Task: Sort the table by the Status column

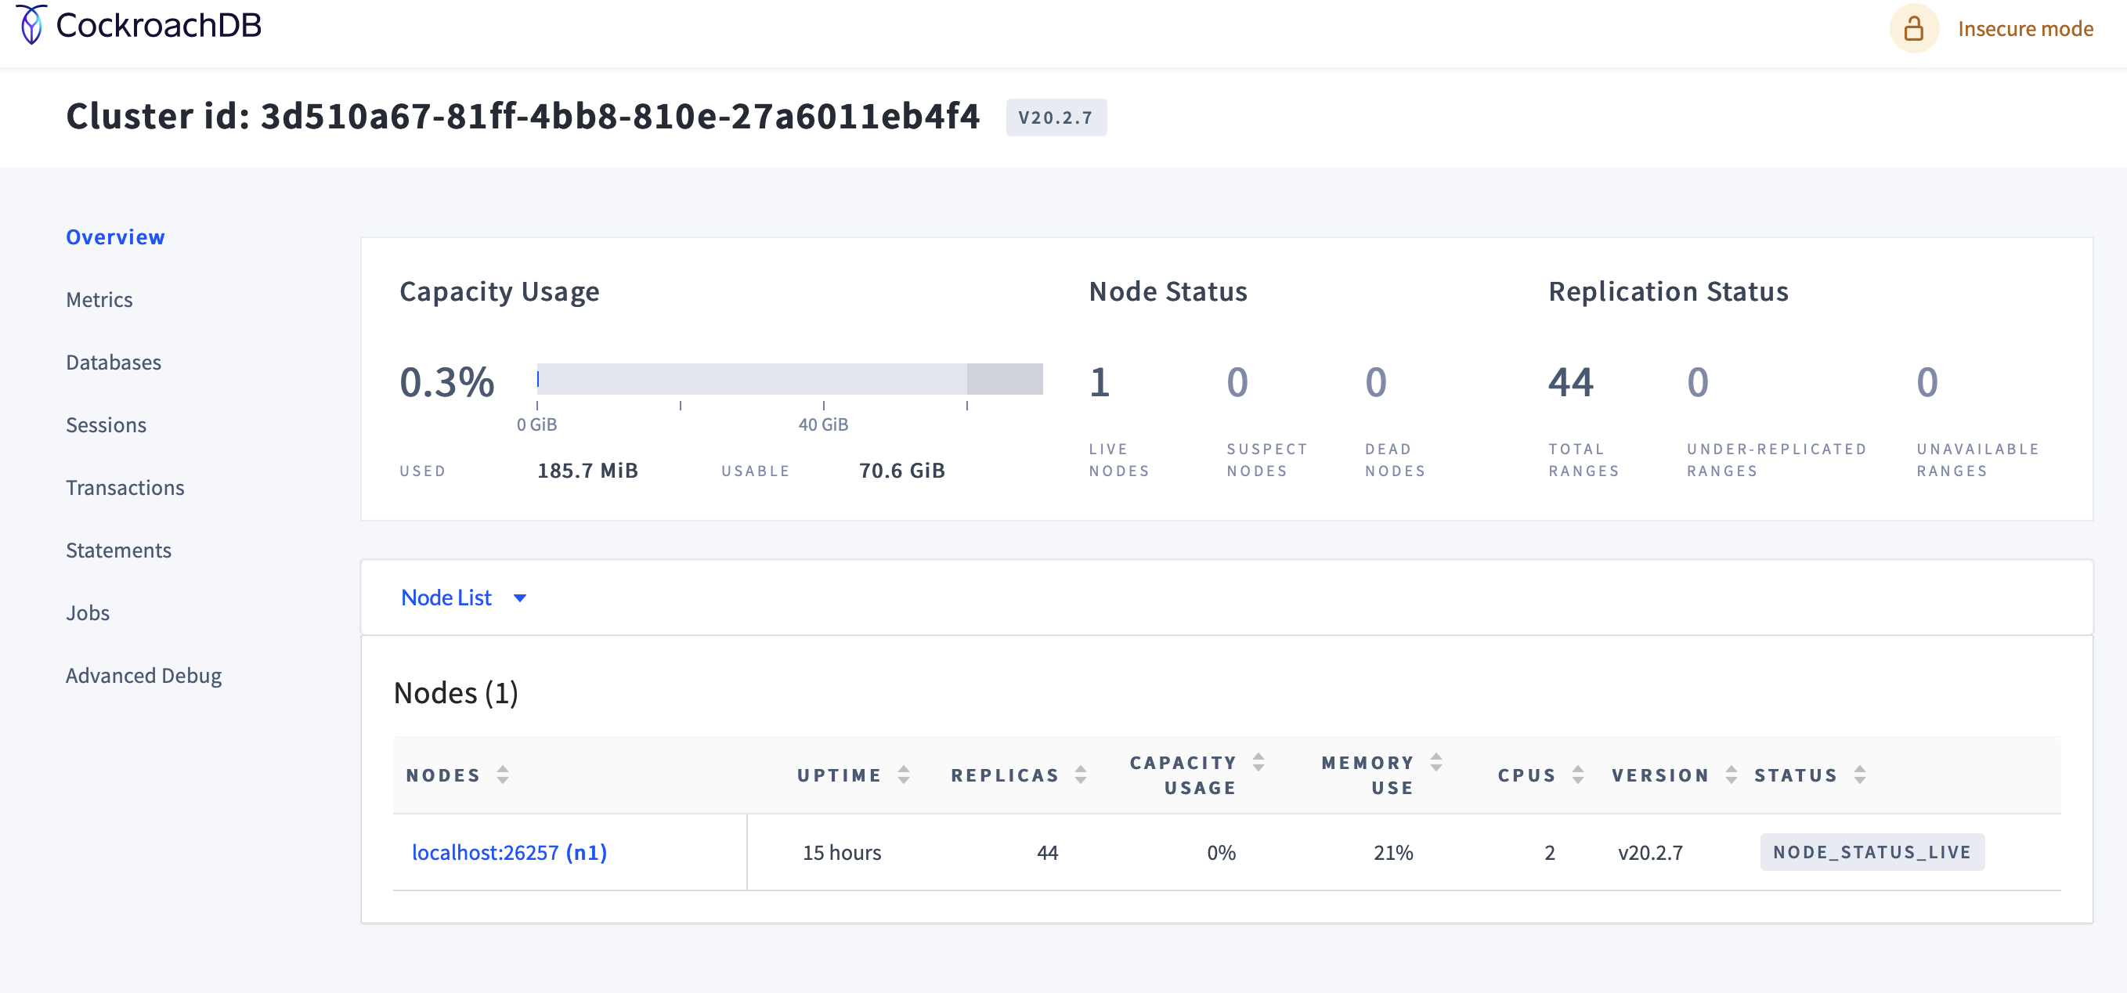Action: click(1859, 775)
